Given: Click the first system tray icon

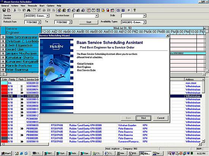Looking at the screenshot, I should click(x=169, y=153).
